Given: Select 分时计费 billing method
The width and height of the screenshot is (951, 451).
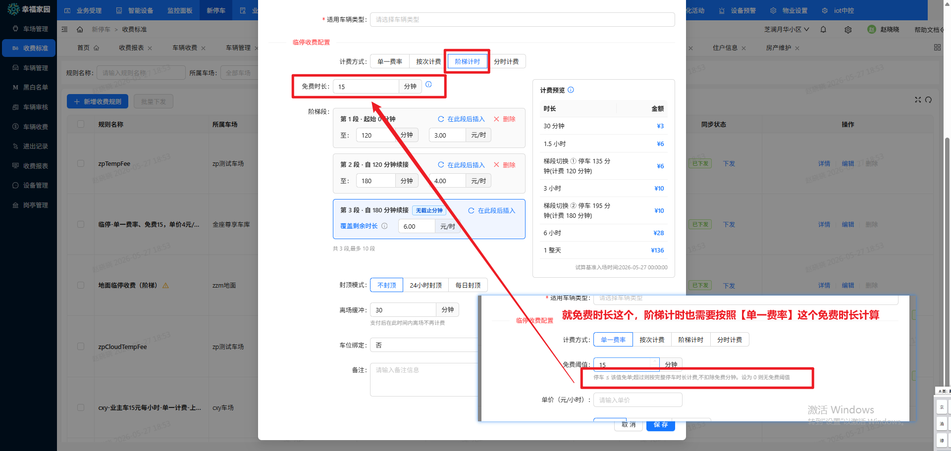Looking at the screenshot, I should click(x=506, y=61).
